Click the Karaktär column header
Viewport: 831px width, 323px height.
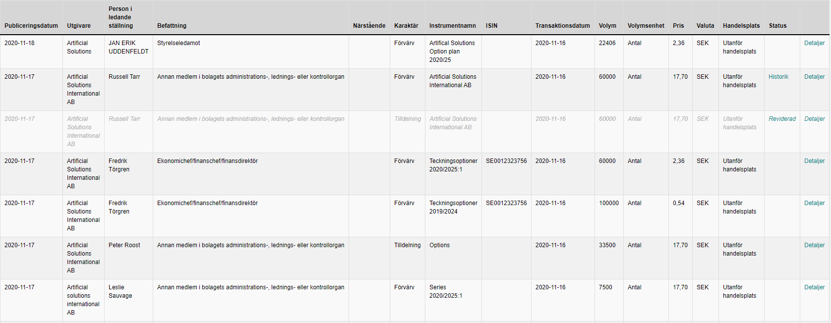tap(406, 26)
